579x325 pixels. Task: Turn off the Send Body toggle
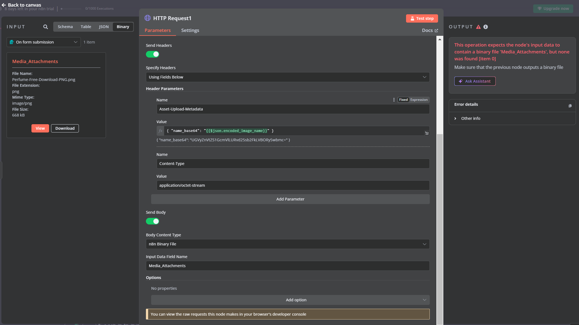pyautogui.click(x=153, y=221)
